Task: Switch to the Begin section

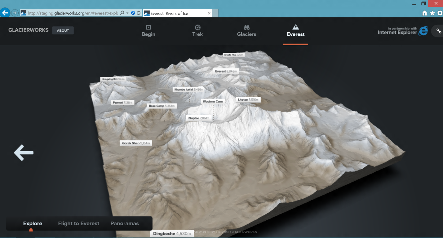Action: 148,31
